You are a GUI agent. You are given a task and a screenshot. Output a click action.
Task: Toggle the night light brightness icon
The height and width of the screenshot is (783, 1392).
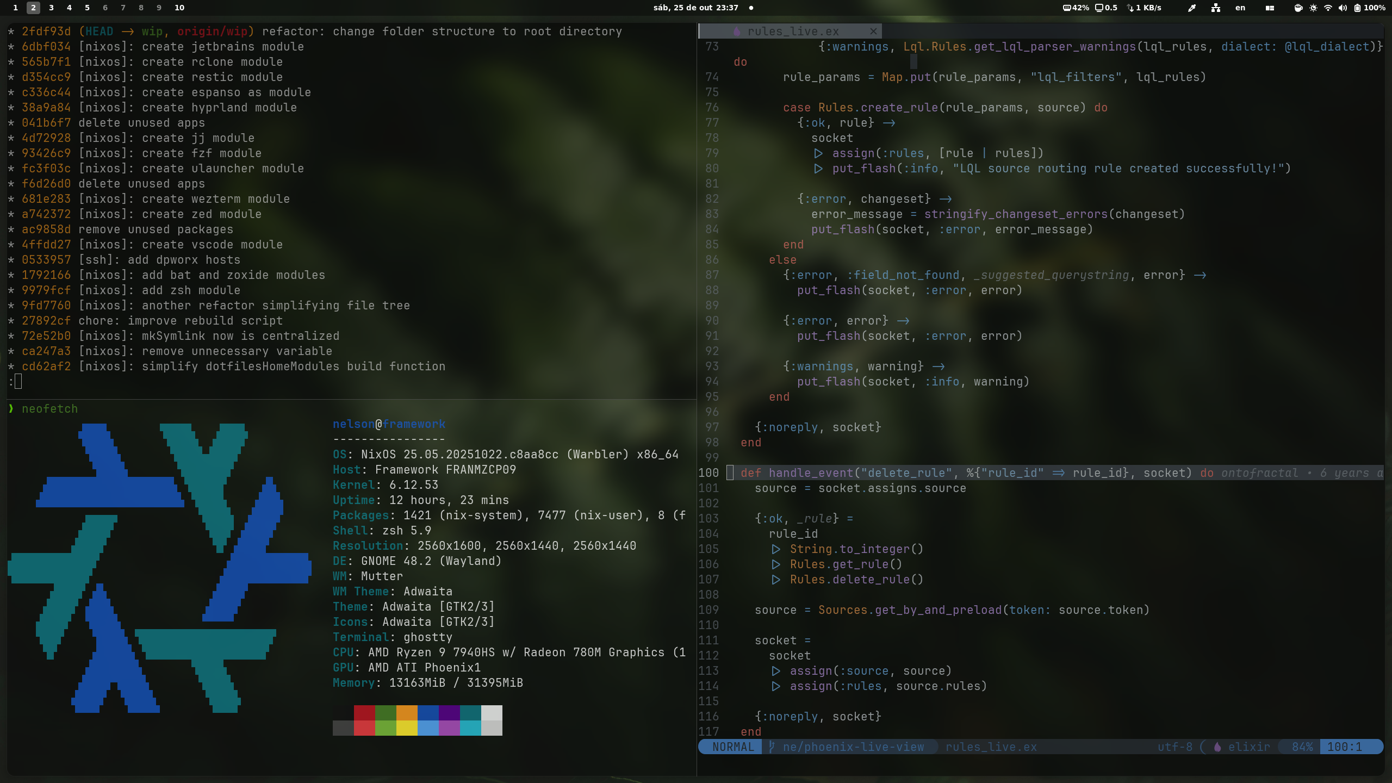click(1313, 8)
